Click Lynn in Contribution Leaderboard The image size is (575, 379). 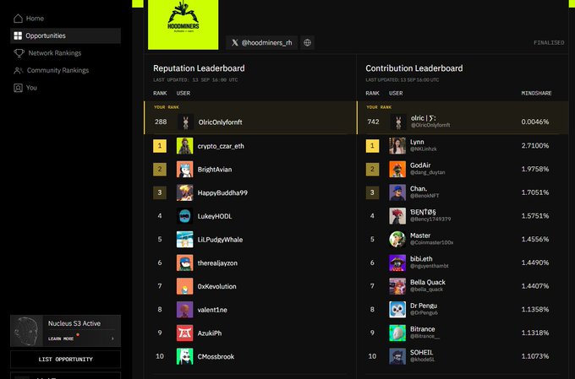click(417, 142)
